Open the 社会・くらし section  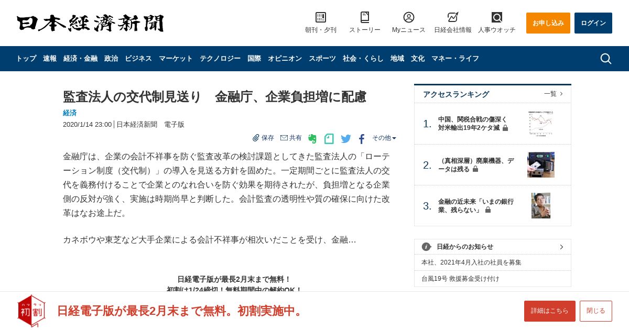pos(363,59)
